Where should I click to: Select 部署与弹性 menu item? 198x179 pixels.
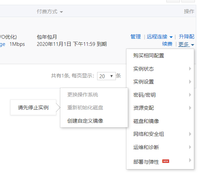tap(160, 162)
